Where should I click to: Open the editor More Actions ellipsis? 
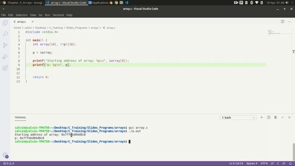pyautogui.click(x=289, y=22)
